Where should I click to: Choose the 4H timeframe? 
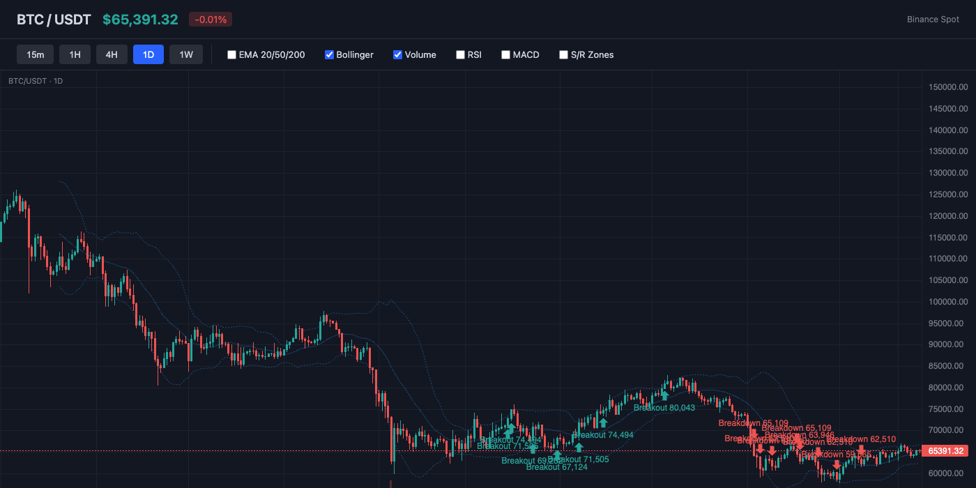tap(112, 54)
